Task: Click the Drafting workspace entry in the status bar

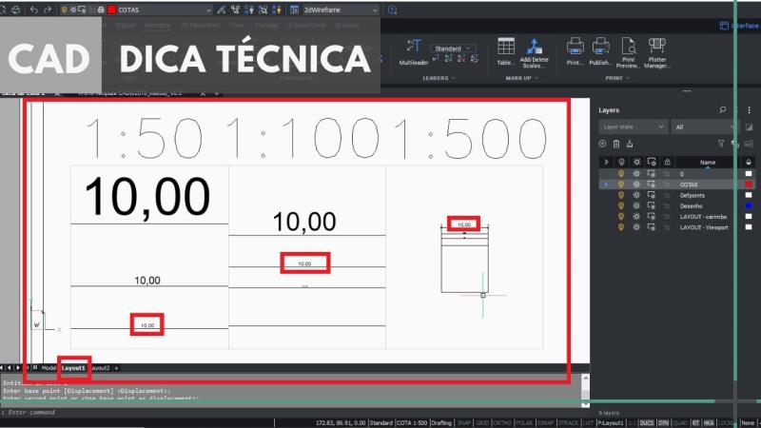Action: [x=441, y=423]
